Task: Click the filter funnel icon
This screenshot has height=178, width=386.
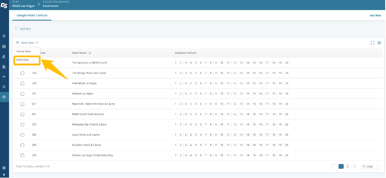Action: pos(16,29)
